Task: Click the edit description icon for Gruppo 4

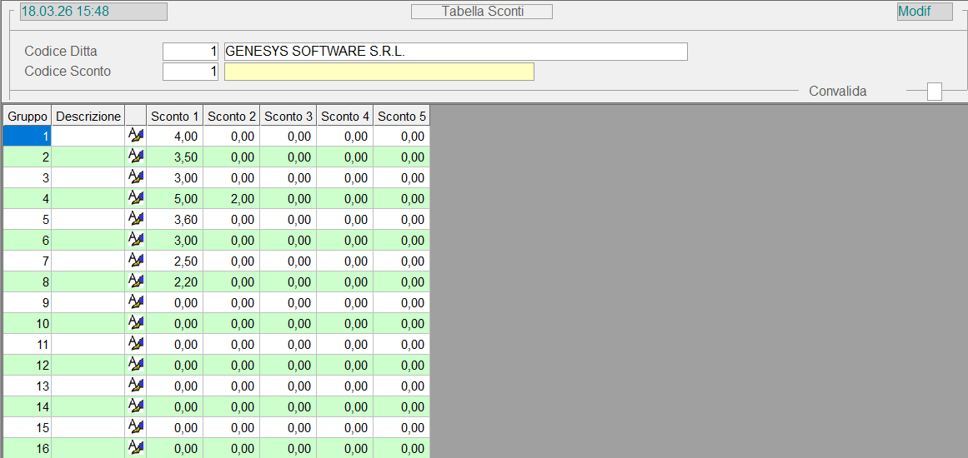Action: tap(135, 198)
